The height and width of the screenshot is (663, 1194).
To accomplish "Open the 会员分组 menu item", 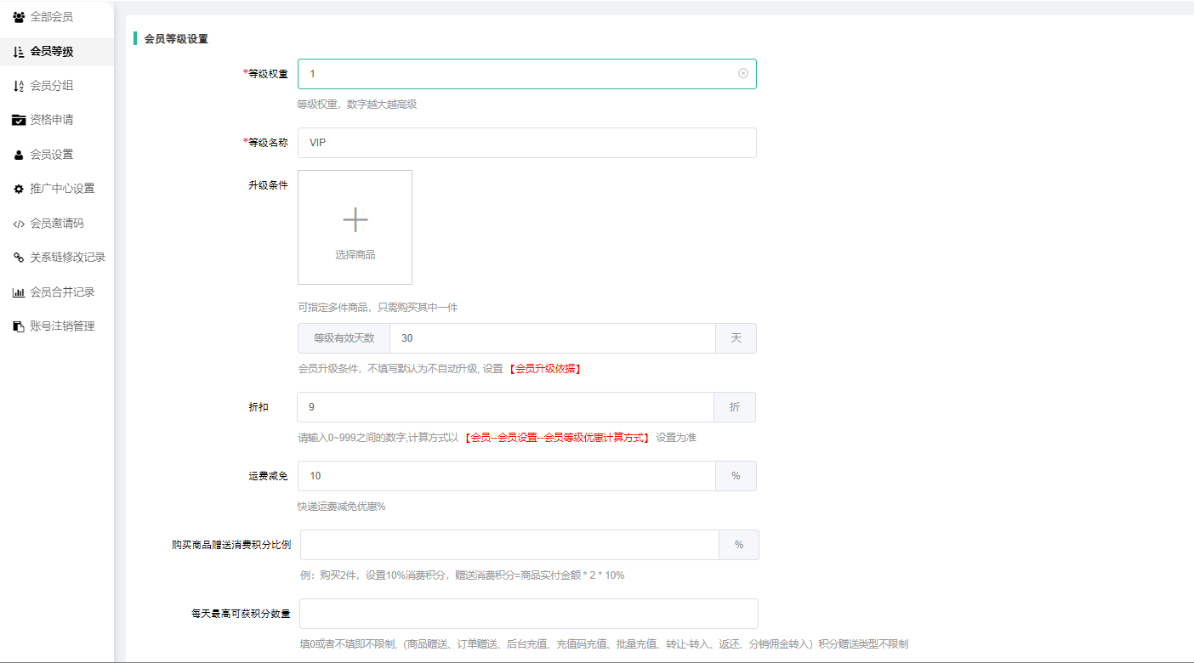I will pos(52,86).
